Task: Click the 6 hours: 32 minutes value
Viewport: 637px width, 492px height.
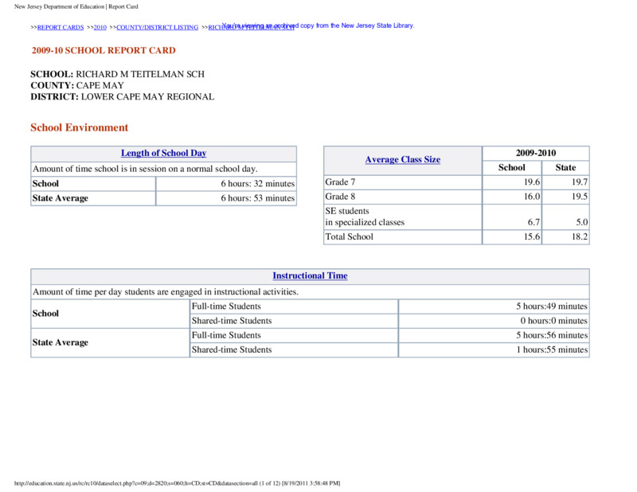Action: click(x=257, y=184)
